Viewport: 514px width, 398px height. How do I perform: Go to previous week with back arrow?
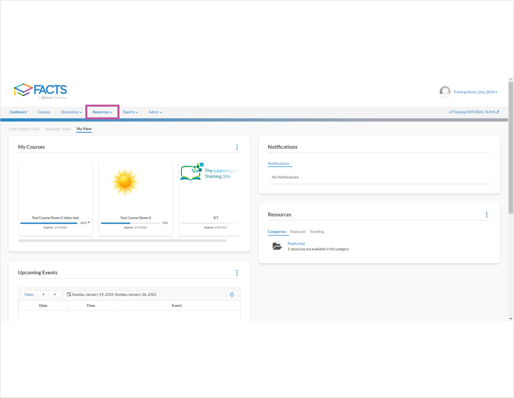click(x=42, y=294)
